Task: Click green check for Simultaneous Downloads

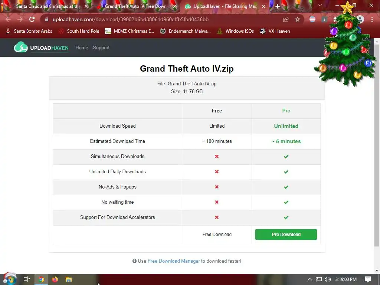Action: click(x=286, y=157)
